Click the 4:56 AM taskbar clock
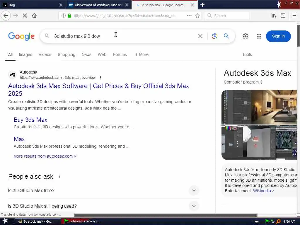 pos(289,221)
